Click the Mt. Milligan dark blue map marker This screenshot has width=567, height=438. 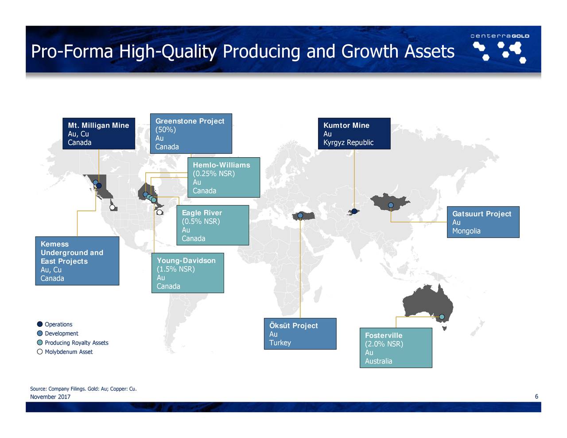click(x=99, y=186)
